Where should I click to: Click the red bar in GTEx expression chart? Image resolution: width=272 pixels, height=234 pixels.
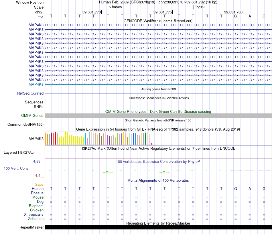tap(55, 138)
